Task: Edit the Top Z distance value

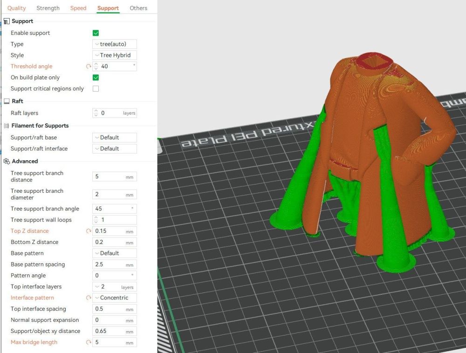Action: [115, 231]
